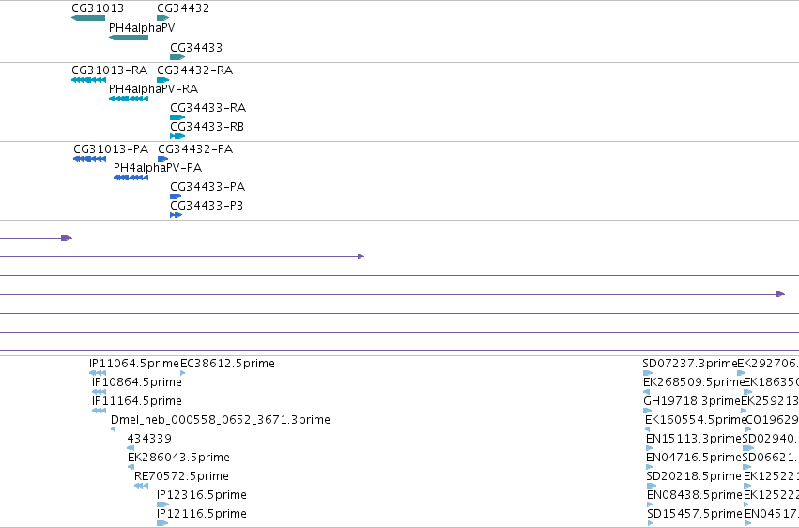Select the EC38612.5prime EST arrow
Image resolution: width=799 pixels, height=528 pixels.
182,373
